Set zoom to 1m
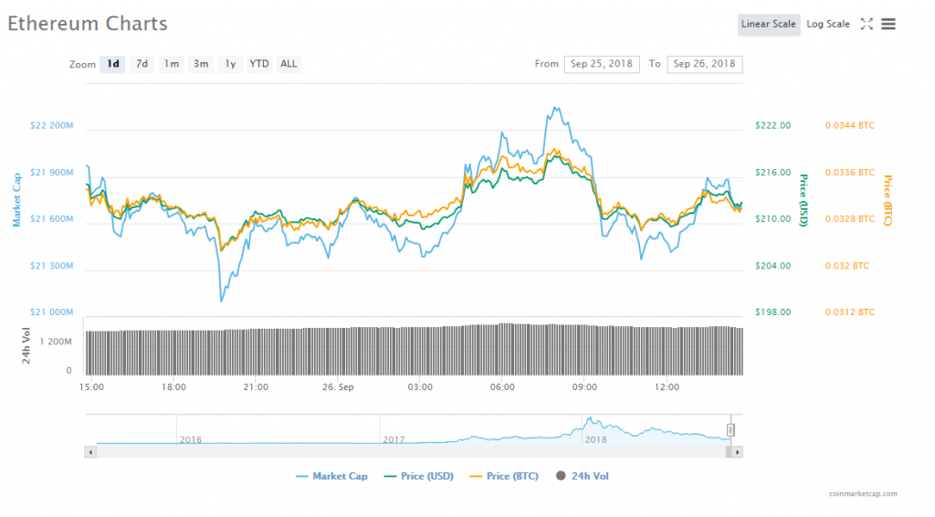The height and width of the screenshot is (517, 935). 171,64
